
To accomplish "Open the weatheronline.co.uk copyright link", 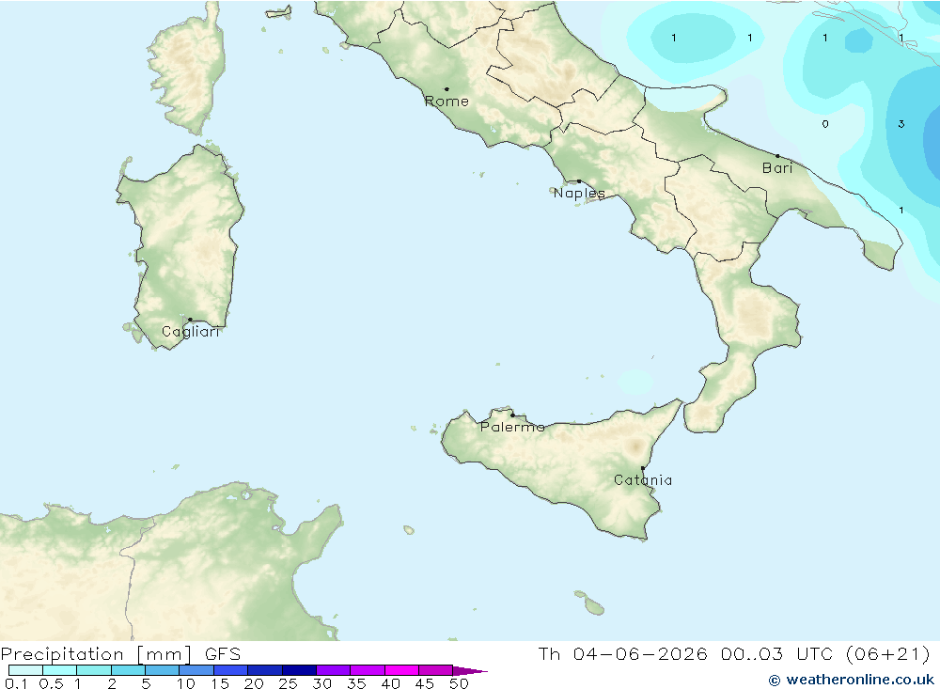I will pyautogui.click(x=852, y=680).
